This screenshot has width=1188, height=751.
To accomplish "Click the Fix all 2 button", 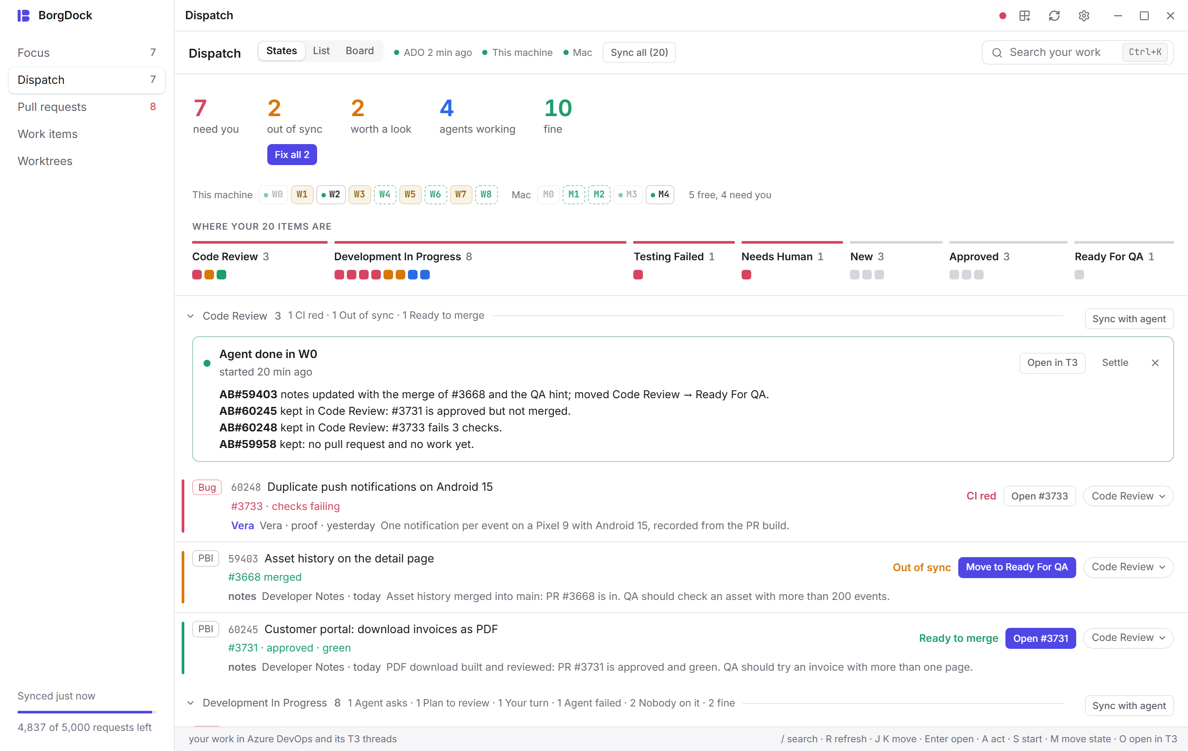I will (292, 155).
